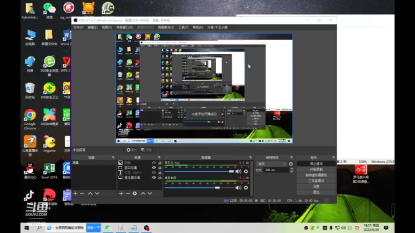Move the scene up in the Scenes panel
The height and width of the screenshot is (233, 415).
(x=90, y=193)
